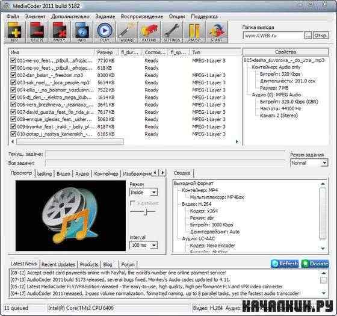The width and height of the screenshot is (337, 316).
Task: Click the Папка вывода output folder field
Action: point(273,36)
